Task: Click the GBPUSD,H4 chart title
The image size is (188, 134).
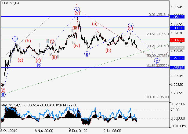Action: pos(10,3)
